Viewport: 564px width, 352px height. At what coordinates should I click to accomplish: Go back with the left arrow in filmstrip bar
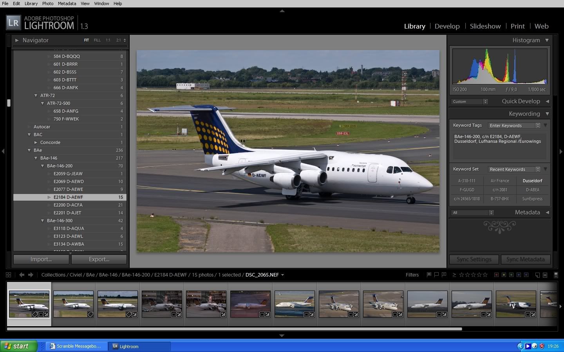pos(22,275)
